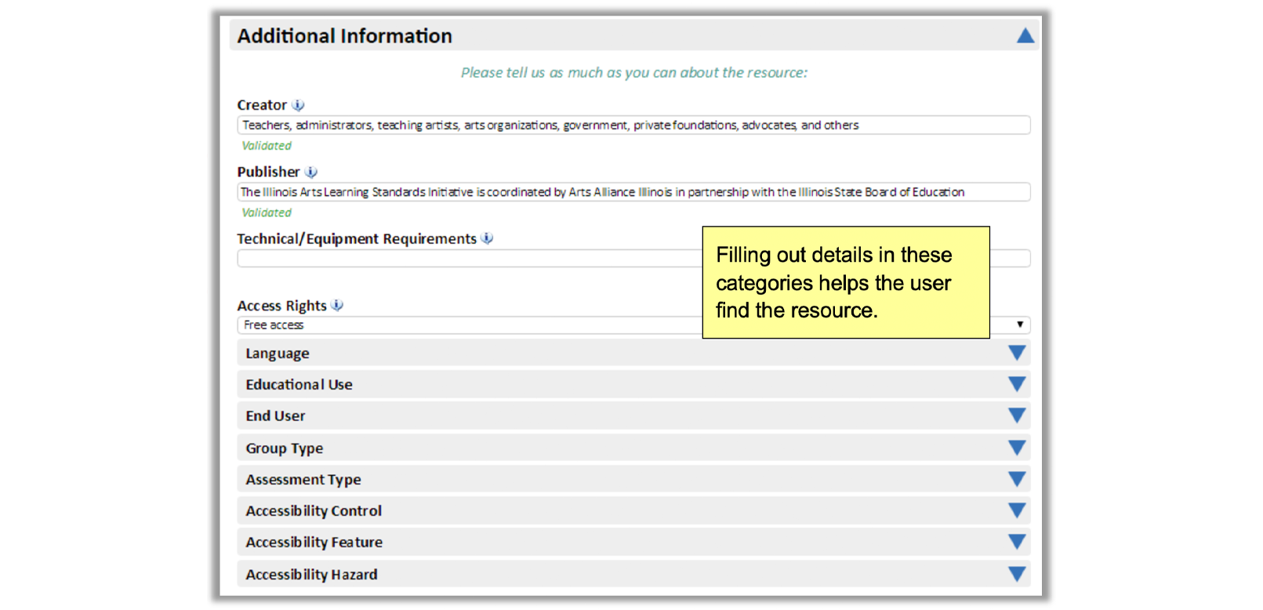
Task: Click the Language row label
Action: pyautogui.click(x=278, y=354)
